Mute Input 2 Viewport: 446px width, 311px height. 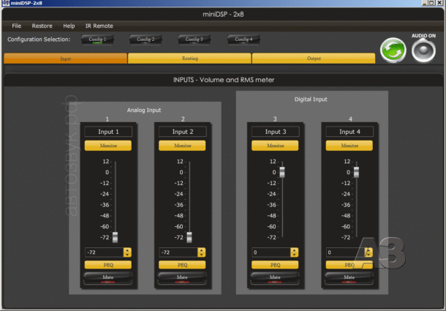pyautogui.click(x=182, y=278)
